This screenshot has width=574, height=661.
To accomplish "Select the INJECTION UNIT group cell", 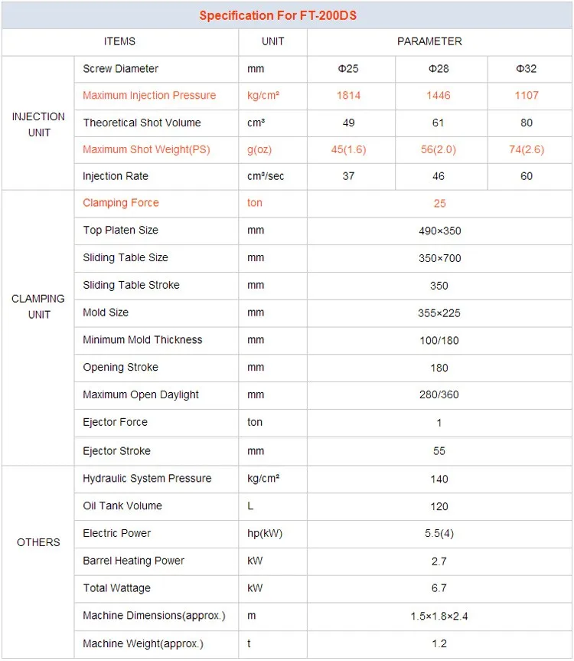I will (x=38, y=124).
